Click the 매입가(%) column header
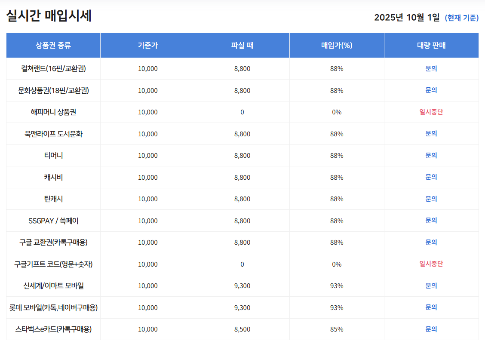485x344 pixels. [337, 46]
